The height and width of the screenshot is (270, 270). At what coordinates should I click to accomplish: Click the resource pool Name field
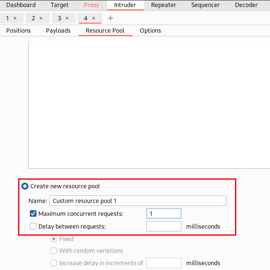click(x=138, y=201)
